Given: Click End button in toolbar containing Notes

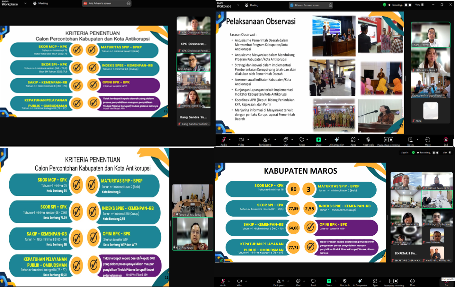Looking at the screenshot, I should click(x=446, y=140).
